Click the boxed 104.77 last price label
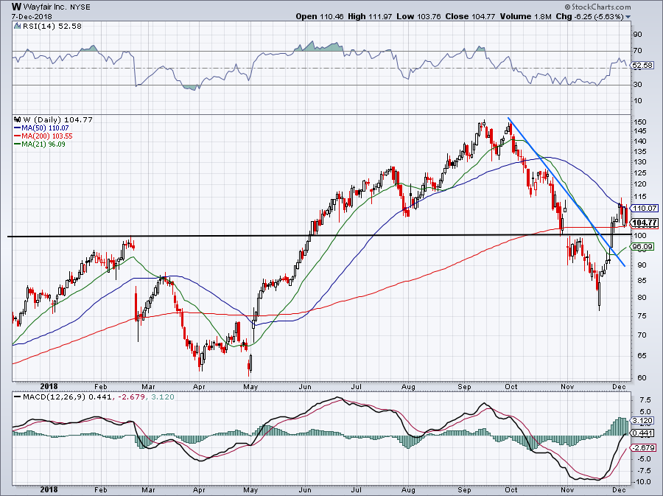663x496 pixels. pos(645,223)
